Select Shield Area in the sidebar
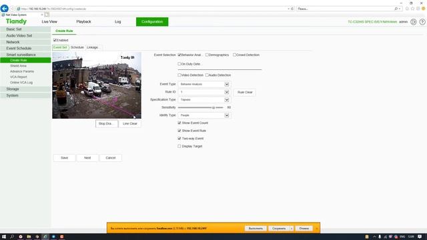Image resolution: width=427 pixels, height=240 pixels. 18,66
